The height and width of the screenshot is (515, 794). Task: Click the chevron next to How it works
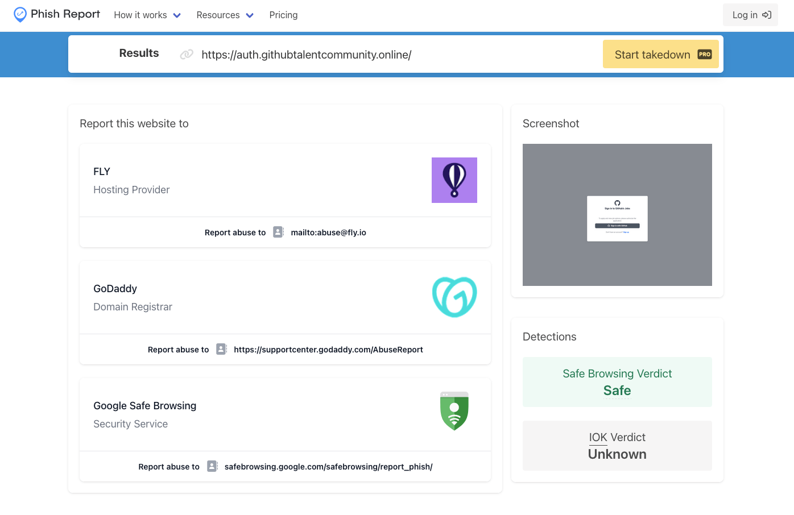pyautogui.click(x=177, y=15)
